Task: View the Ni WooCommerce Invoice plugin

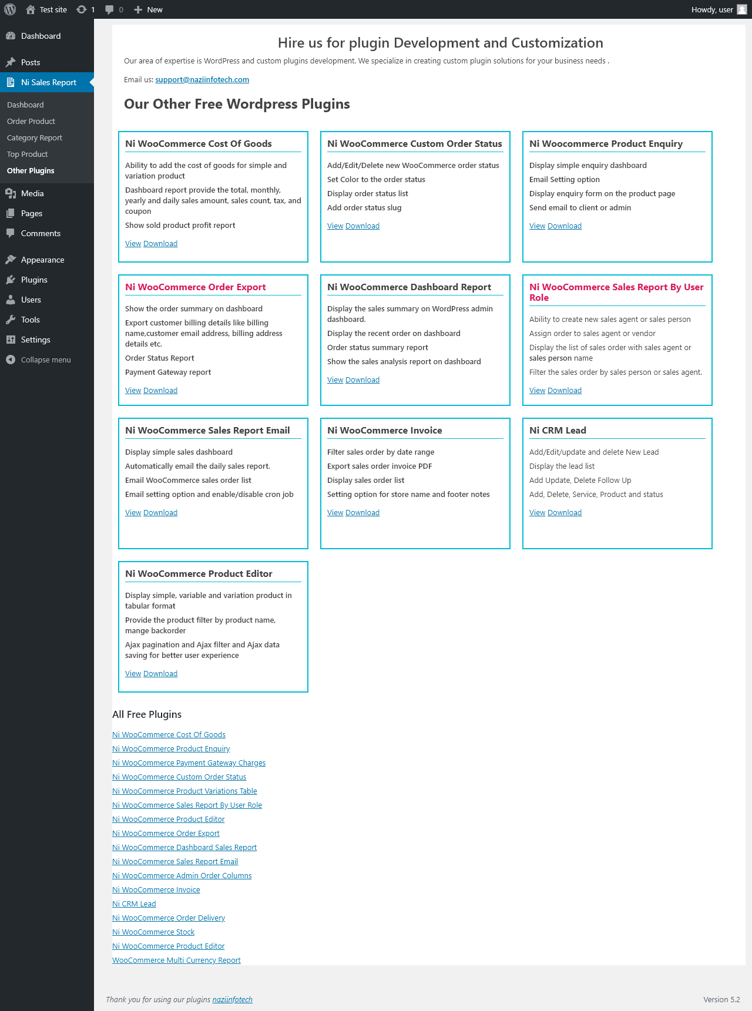Action: pyautogui.click(x=335, y=512)
